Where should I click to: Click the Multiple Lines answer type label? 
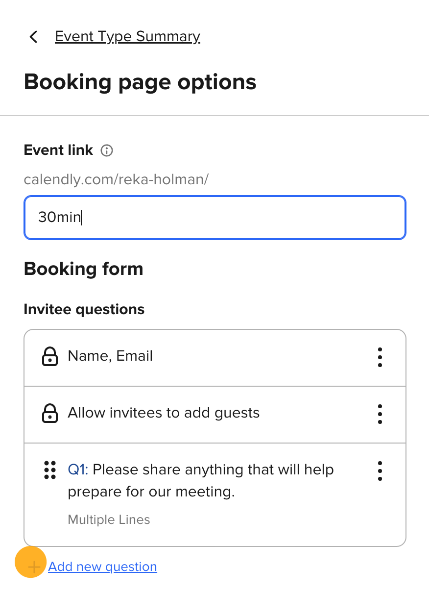[x=109, y=519]
